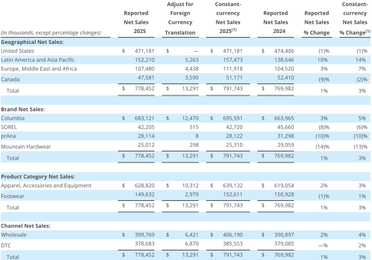The image size is (372, 260).
Task: Click Latin America reported 2025 value 152,210
Action: [x=145, y=60]
